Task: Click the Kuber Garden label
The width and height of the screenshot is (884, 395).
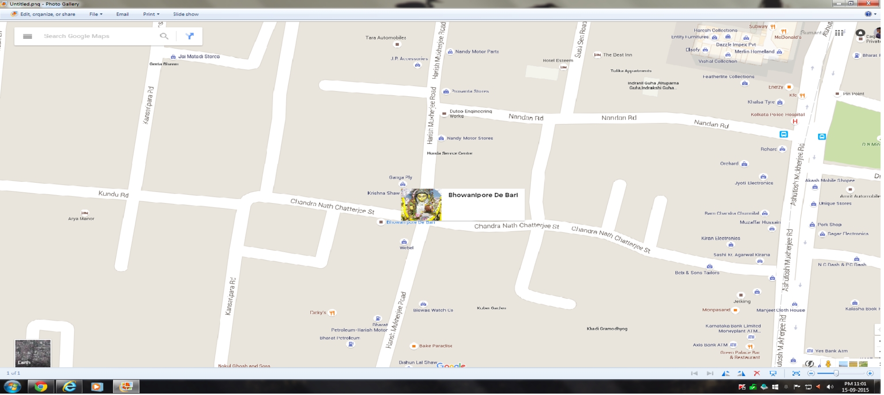Action: point(492,308)
